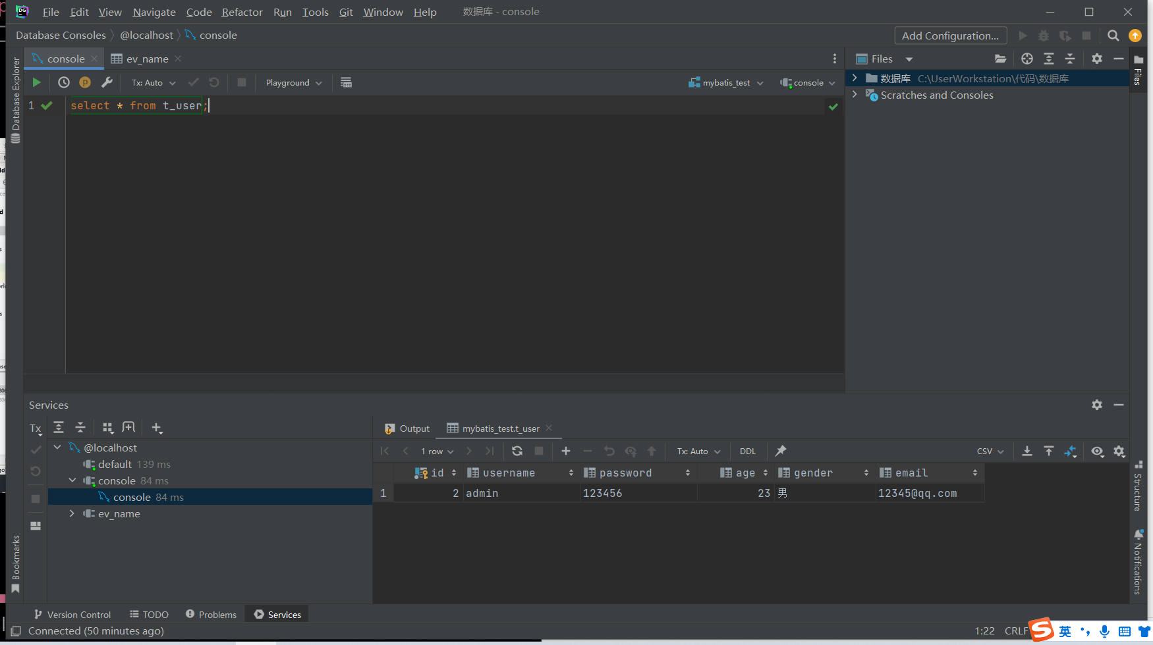This screenshot has width=1153, height=645.
Task: Open the Tx: Auto dropdown in editor toolbar
Action: pos(153,82)
